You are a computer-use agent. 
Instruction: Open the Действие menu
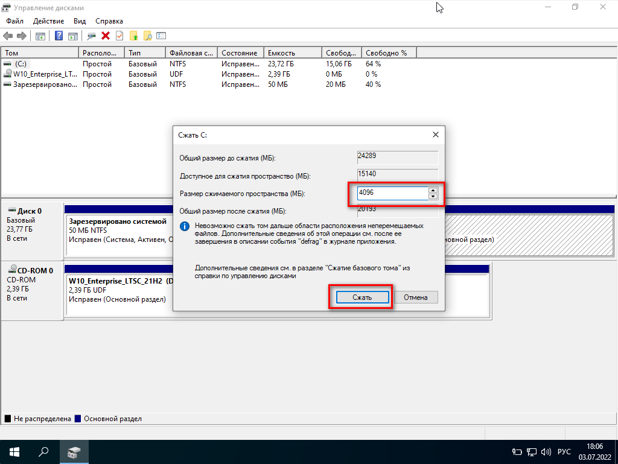(x=48, y=21)
